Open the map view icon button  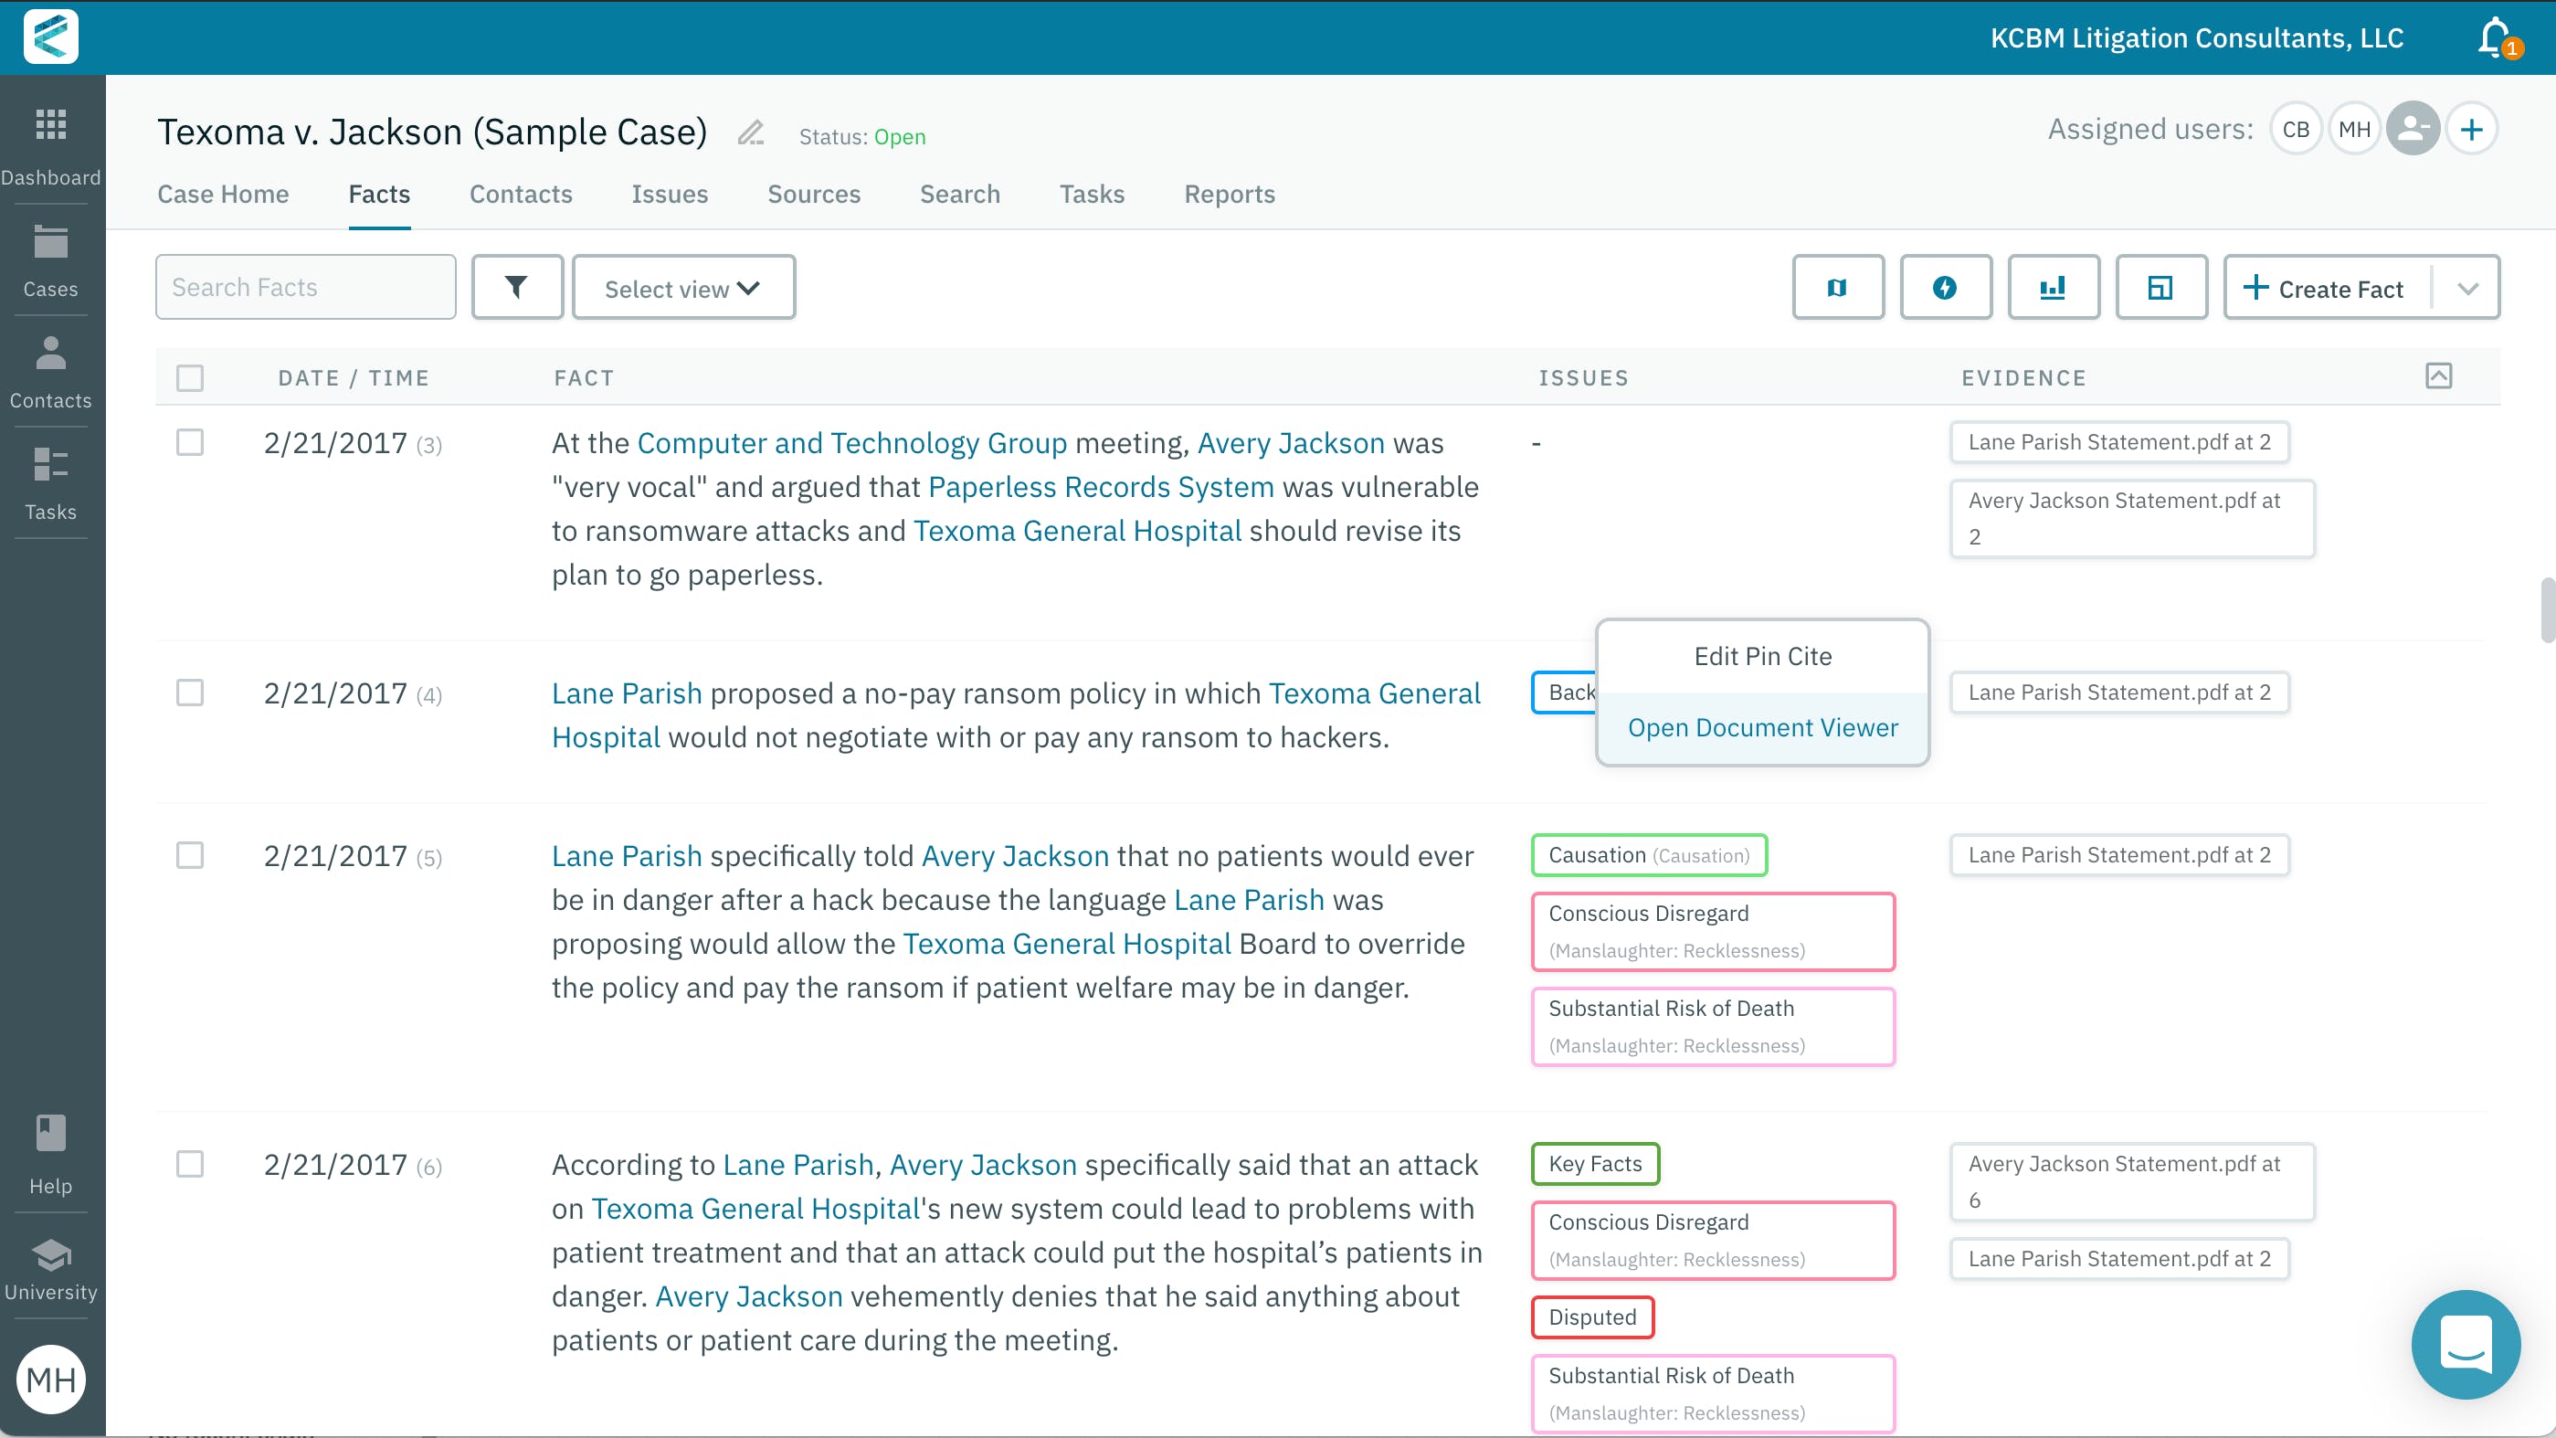pyautogui.click(x=1837, y=288)
